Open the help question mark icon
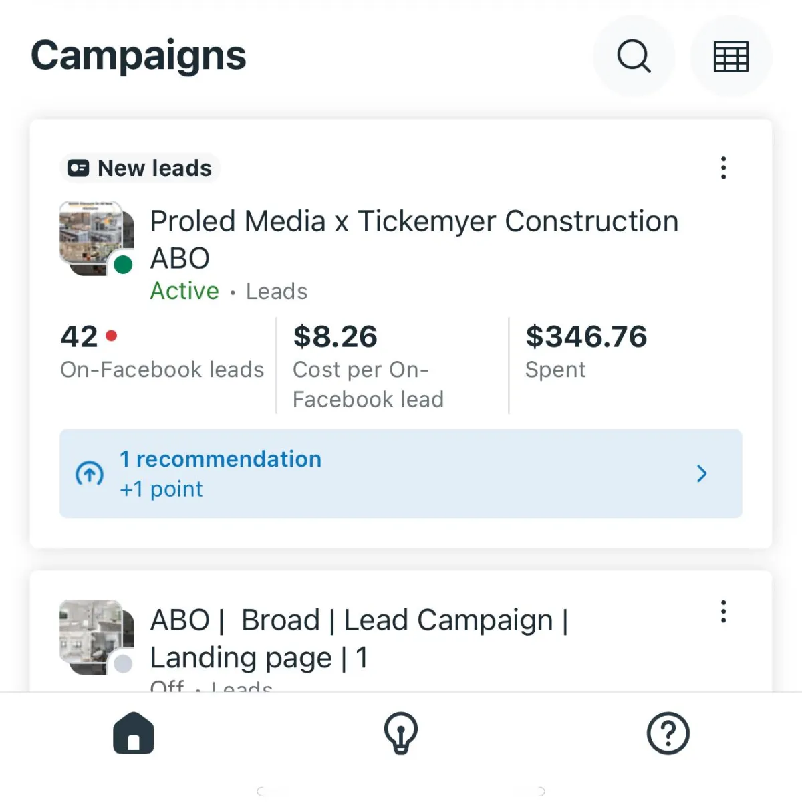This screenshot has height=811, width=802. pos(668,733)
